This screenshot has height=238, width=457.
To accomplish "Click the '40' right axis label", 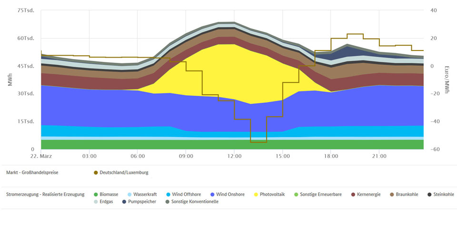I will pos(434,10).
